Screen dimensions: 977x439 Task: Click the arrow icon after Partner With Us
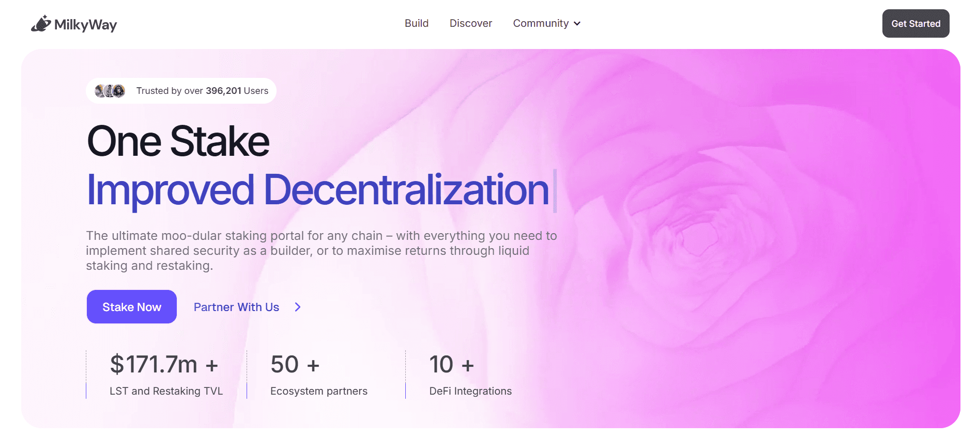coord(298,307)
